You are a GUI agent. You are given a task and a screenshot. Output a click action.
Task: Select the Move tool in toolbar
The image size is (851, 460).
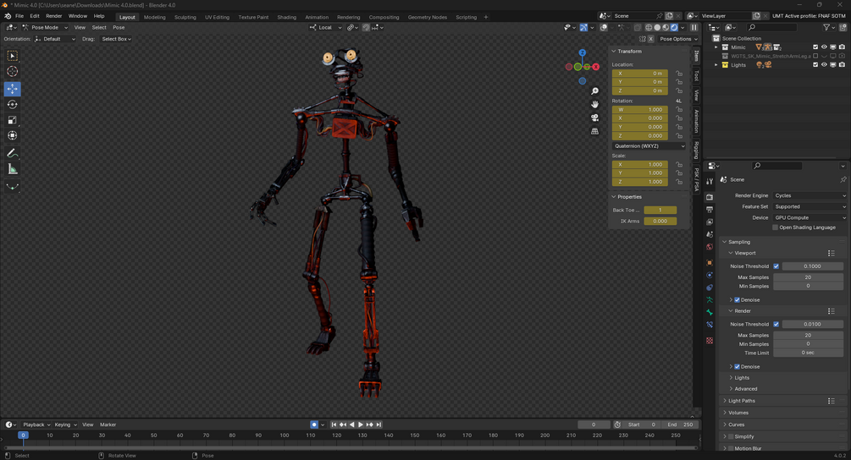pyautogui.click(x=13, y=88)
